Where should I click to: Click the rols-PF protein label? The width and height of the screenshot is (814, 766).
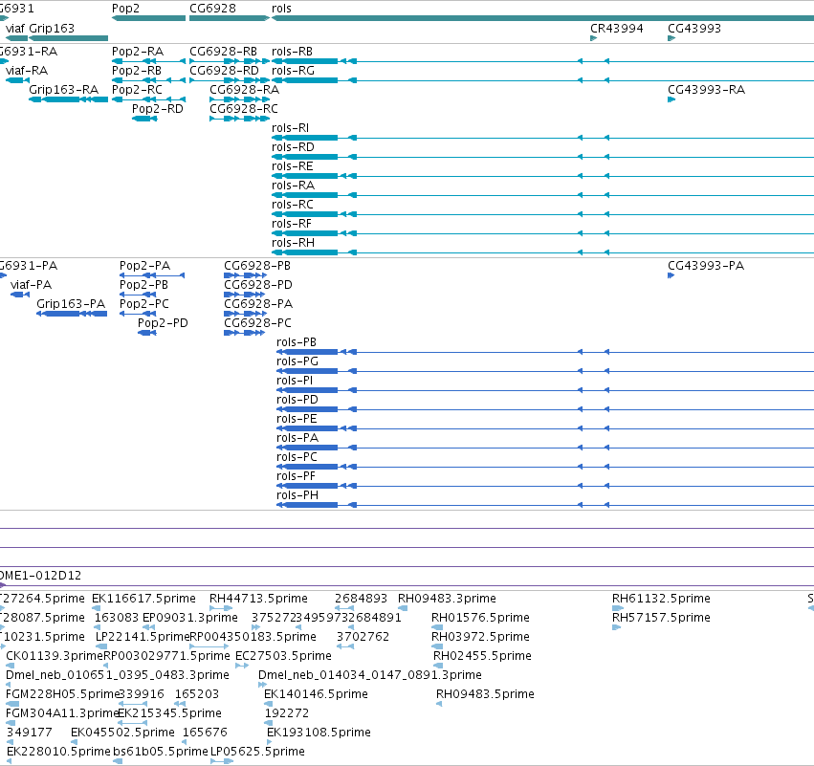[296, 476]
